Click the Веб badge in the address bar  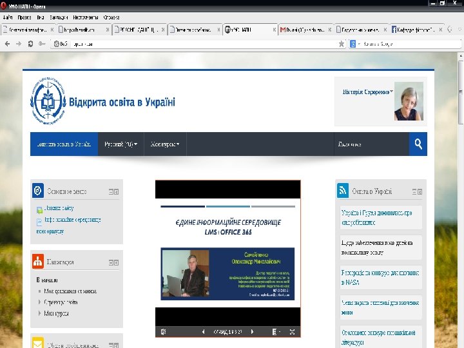[61, 44]
